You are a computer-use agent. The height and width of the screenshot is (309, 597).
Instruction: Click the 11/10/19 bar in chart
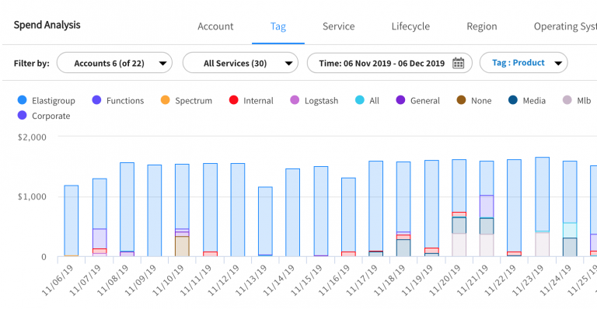coord(182,210)
